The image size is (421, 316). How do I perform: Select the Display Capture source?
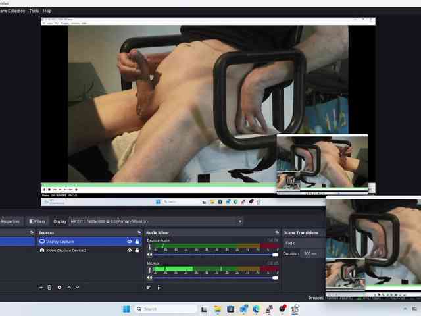pos(89,242)
